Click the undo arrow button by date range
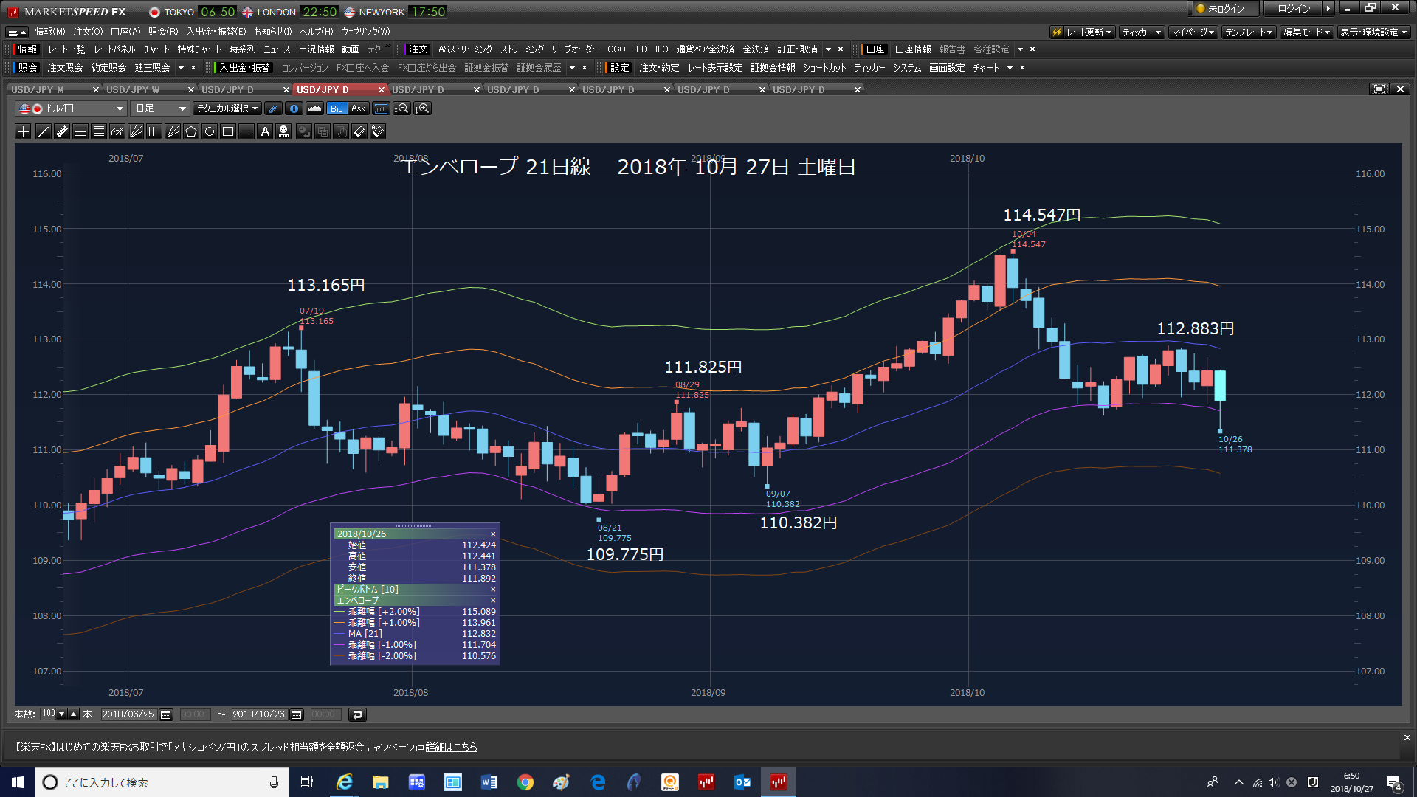This screenshot has width=1417, height=797. coord(357,714)
